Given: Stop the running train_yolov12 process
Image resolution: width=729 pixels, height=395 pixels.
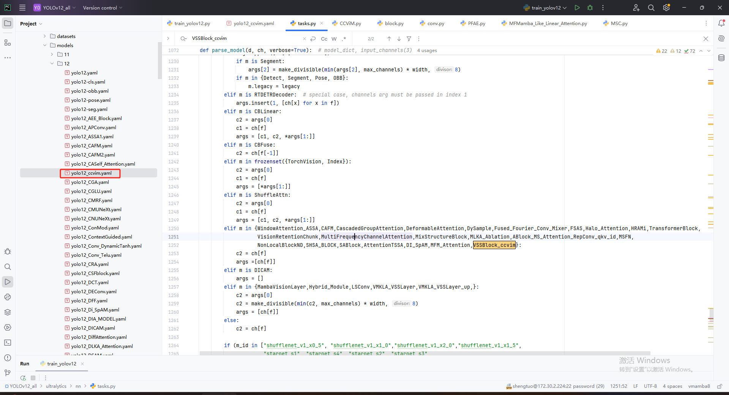Looking at the screenshot, I should pos(33,378).
